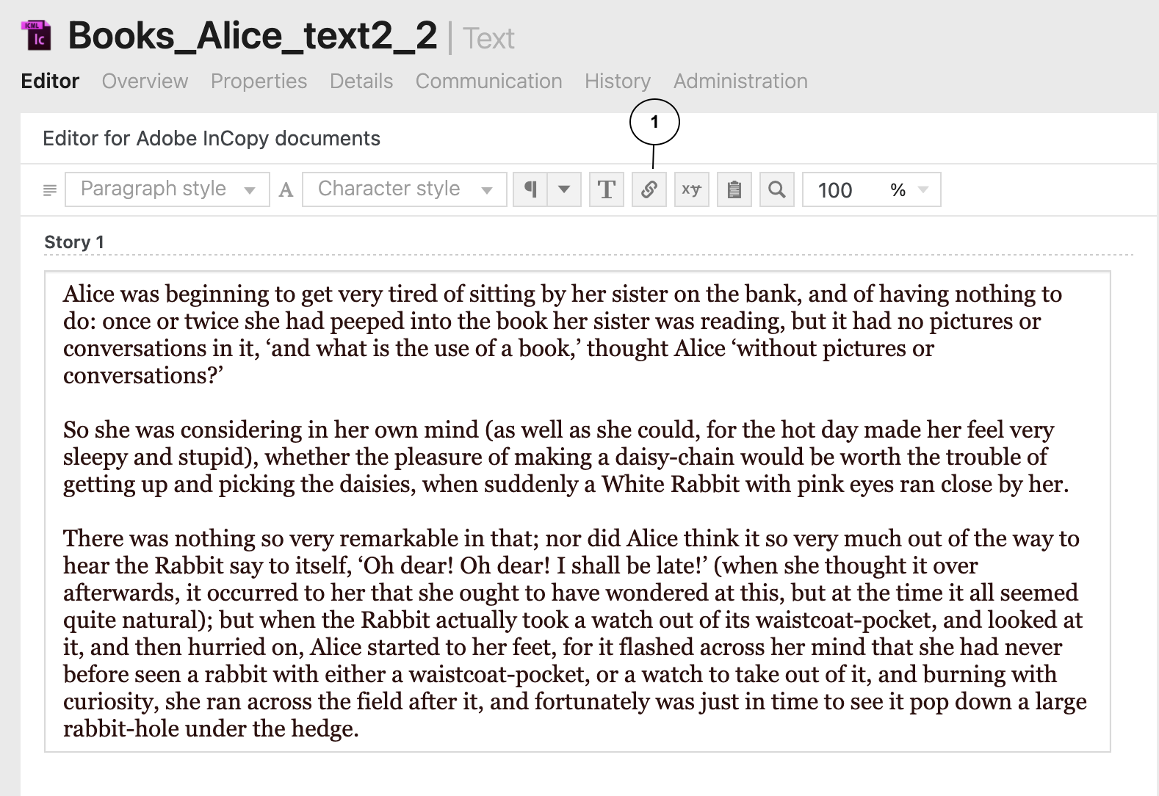Viewport: 1159px width, 796px height.
Task: Click the text formatting T icon
Action: point(607,189)
